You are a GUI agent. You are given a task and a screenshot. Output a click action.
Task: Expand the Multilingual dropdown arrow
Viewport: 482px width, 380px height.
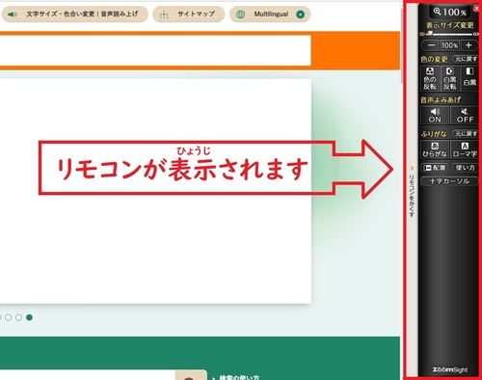(x=300, y=14)
